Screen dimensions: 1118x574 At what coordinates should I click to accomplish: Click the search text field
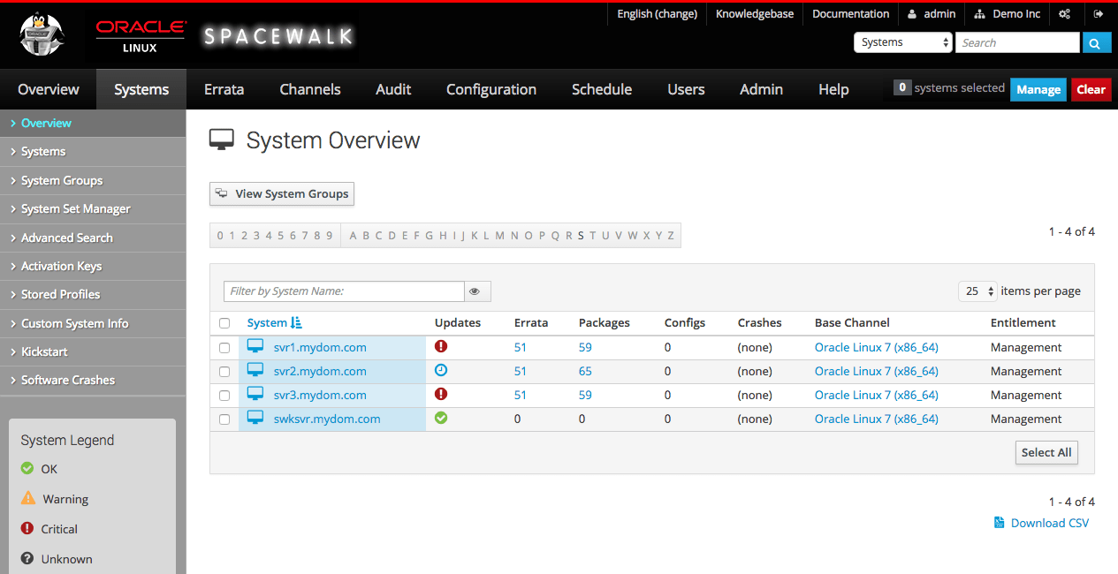coord(1017,42)
